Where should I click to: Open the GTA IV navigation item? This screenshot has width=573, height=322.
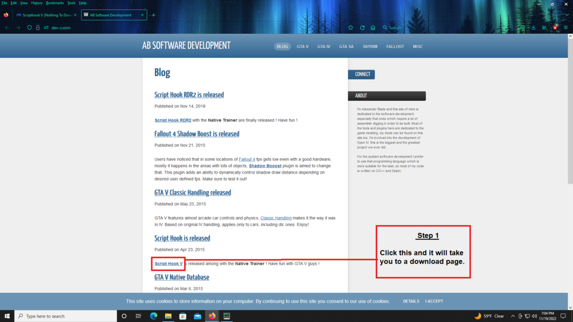click(324, 46)
